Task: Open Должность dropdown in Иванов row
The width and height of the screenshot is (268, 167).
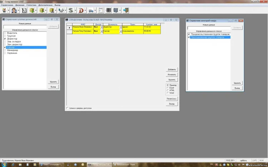Action: 121,27
